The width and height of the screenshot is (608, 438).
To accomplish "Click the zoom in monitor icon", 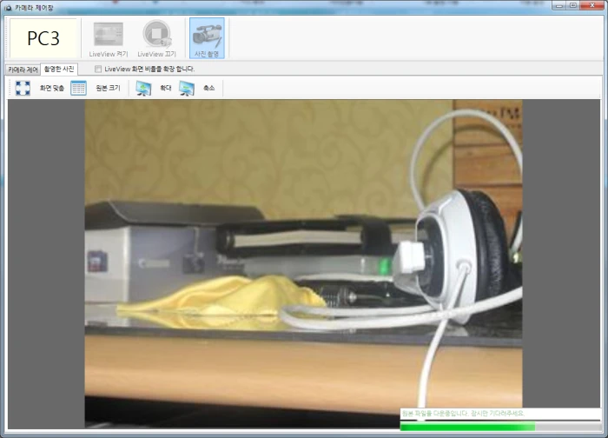I will 143,88.
